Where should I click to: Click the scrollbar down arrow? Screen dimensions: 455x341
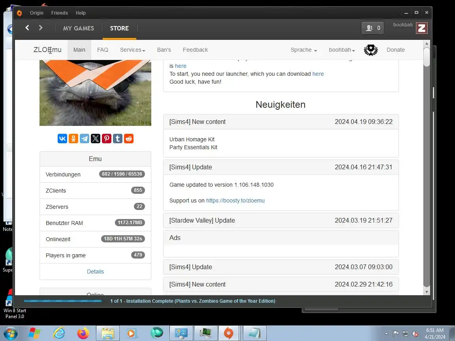click(x=427, y=292)
